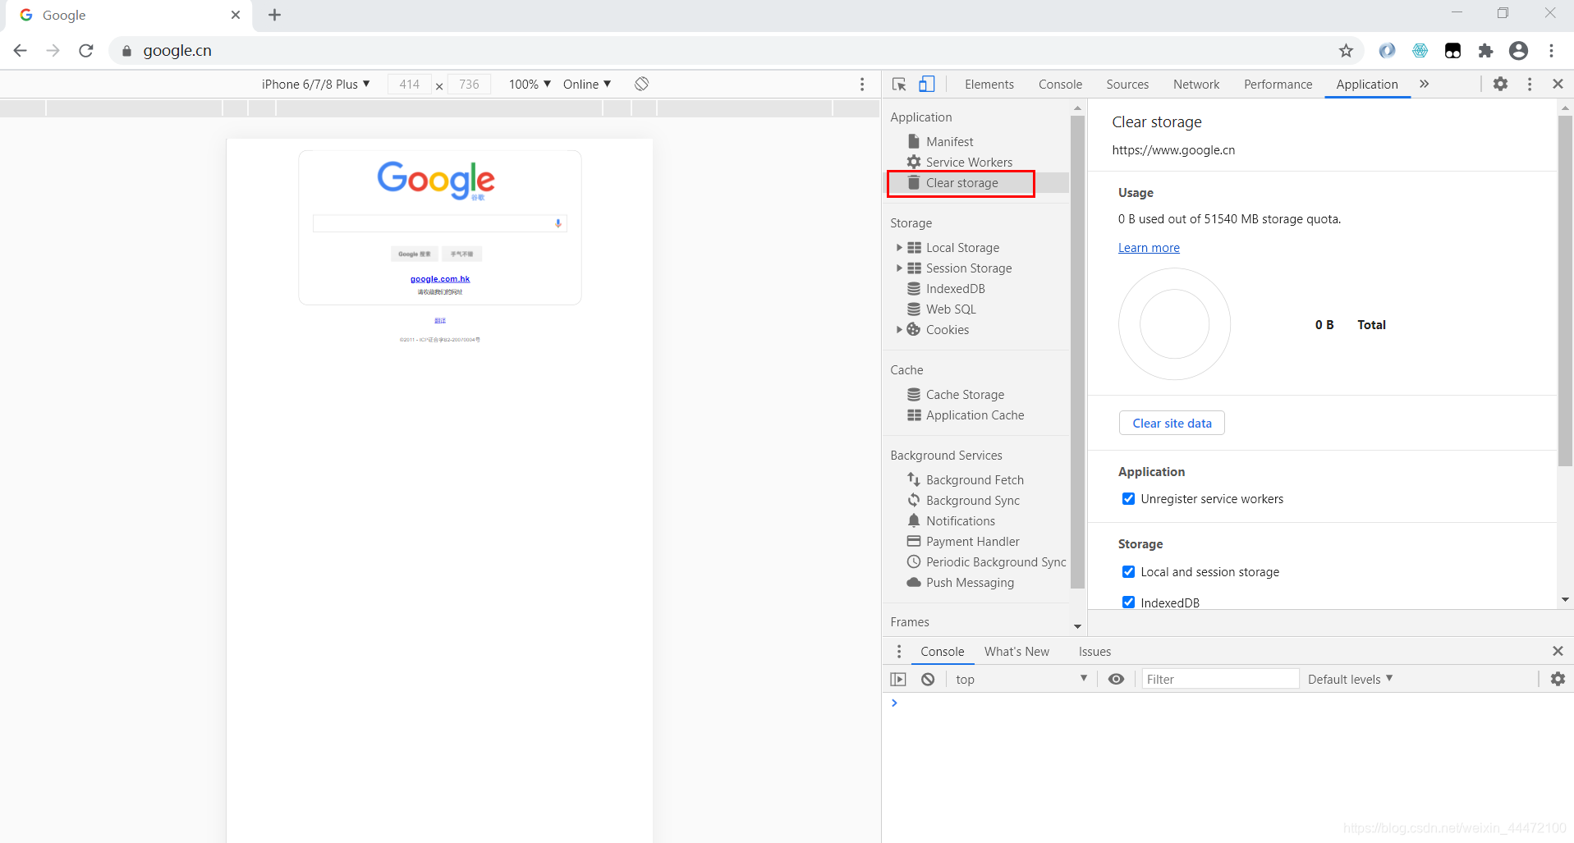Open the Online throttling dropdown

(x=587, y=84)
